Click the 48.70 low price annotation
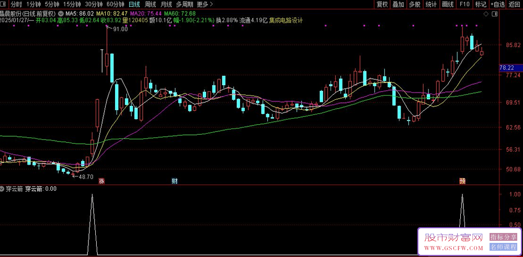The height and width of the screenshot is (257, 523). (86, 177)
